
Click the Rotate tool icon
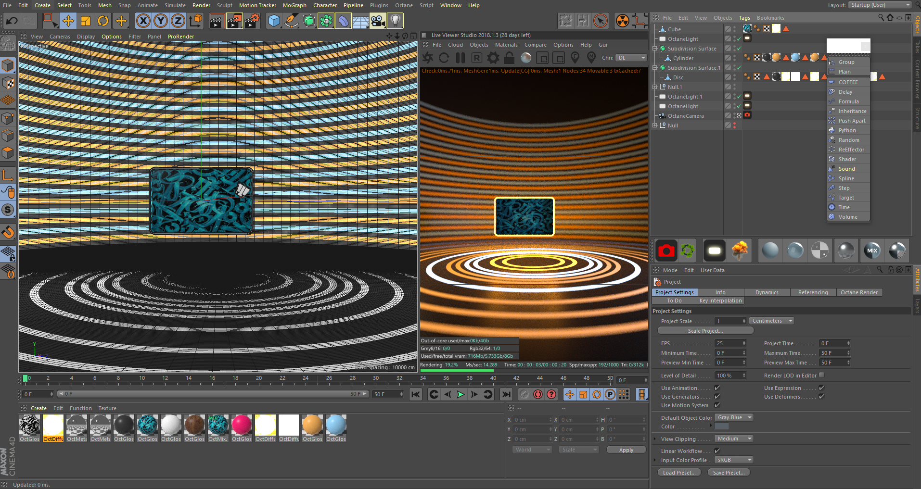tap(103, 21)
